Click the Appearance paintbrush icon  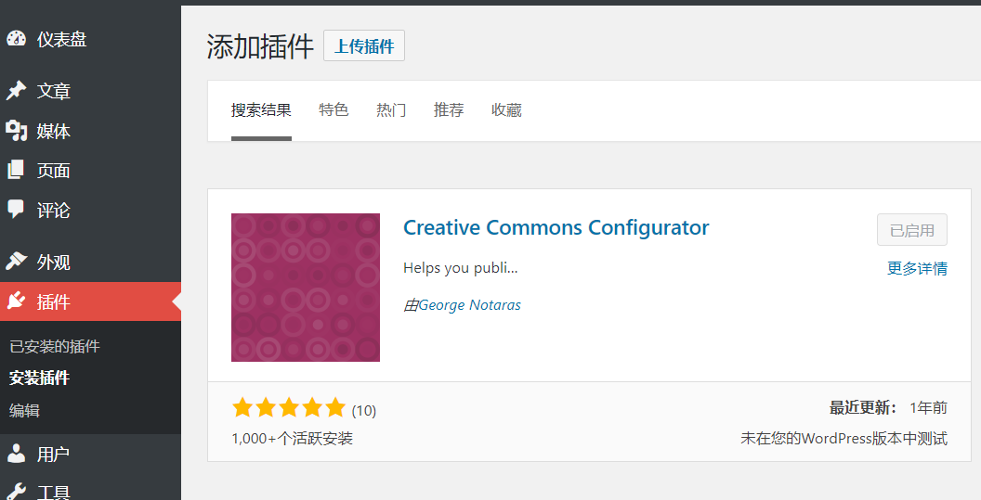point(16,262)
